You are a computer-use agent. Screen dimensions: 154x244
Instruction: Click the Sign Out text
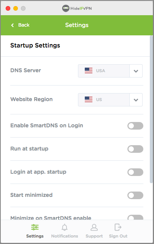pyautogui.click(x=118, y=236)
